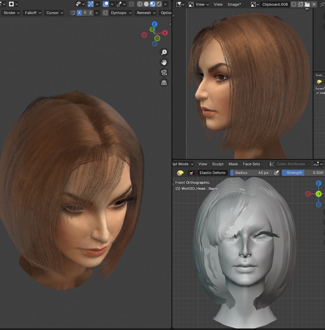
Task: Open the Cursor dropdown
Action: tap(54, 13)
